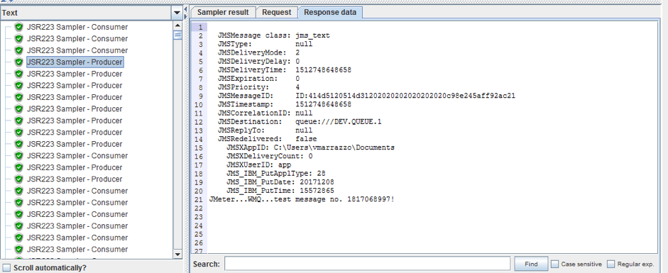Screen dimensions: 668x273
Task: Click the Find button
Action: (531, 264)
